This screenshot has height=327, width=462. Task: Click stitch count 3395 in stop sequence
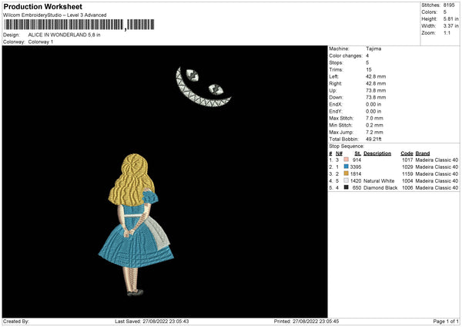pyautogui.click(x=356, y=167)
